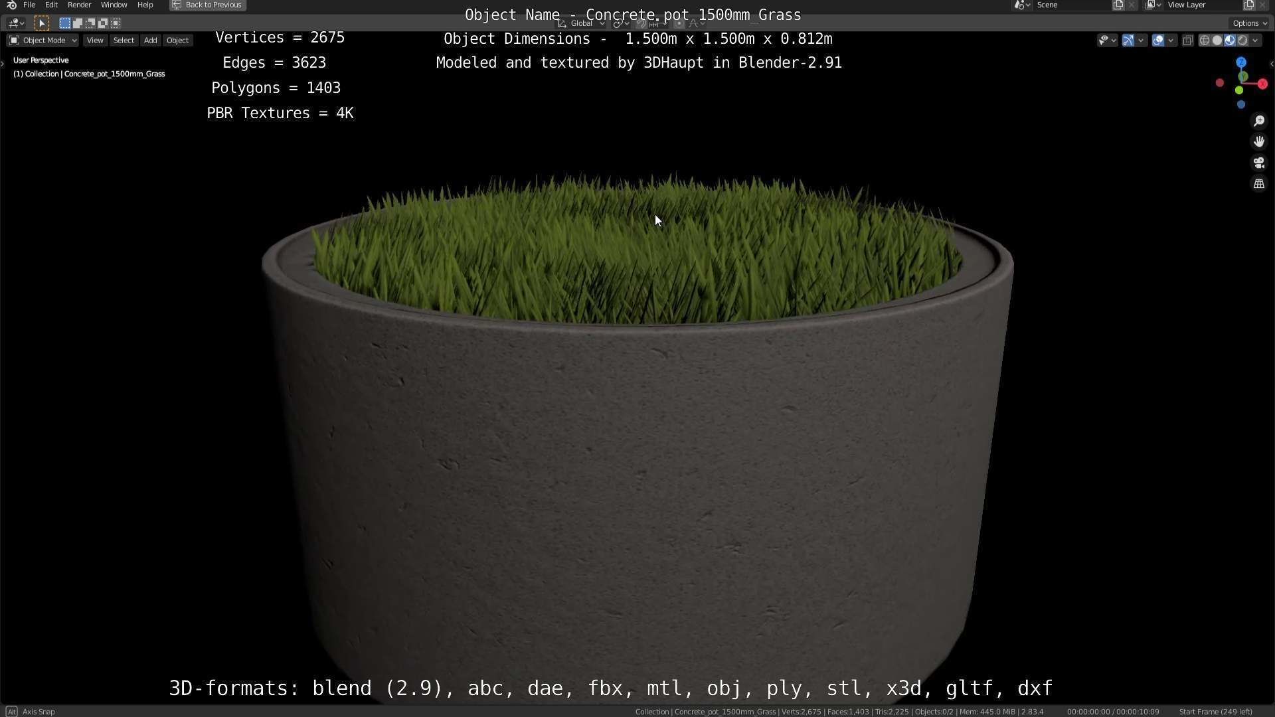Click negative Z axis gizmo dot

click(x=1241, y=105)
